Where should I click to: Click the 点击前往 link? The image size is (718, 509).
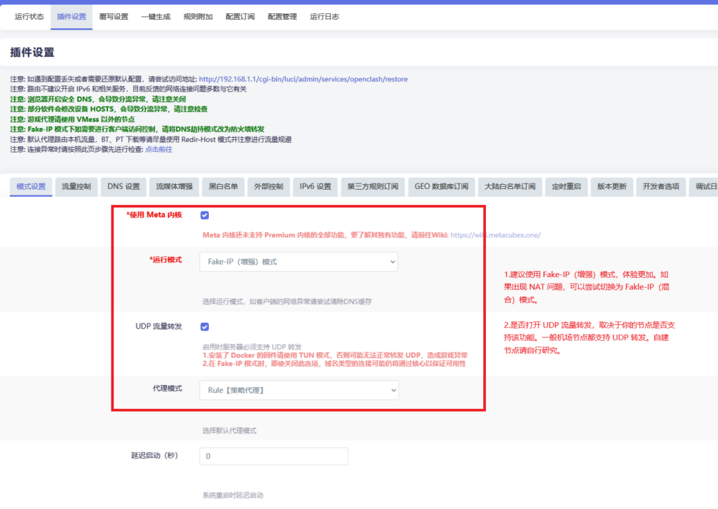pyautogui.click(x=158, y=149)
